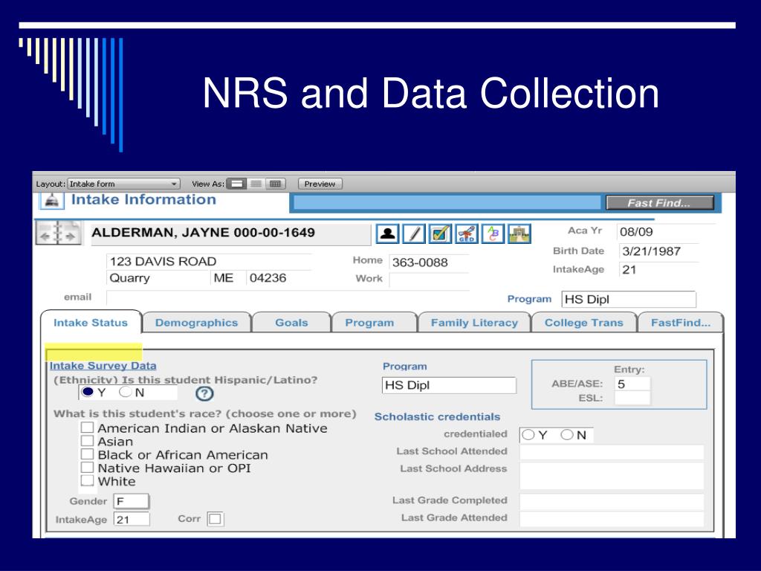Click the zip code field 04236
761x571 pixels.
point(279,278)
